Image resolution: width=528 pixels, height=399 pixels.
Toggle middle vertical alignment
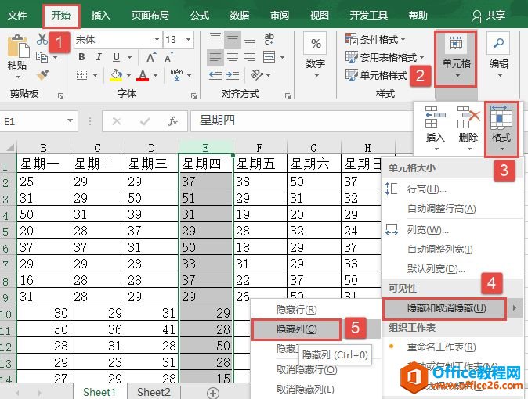tap(233, 39)
